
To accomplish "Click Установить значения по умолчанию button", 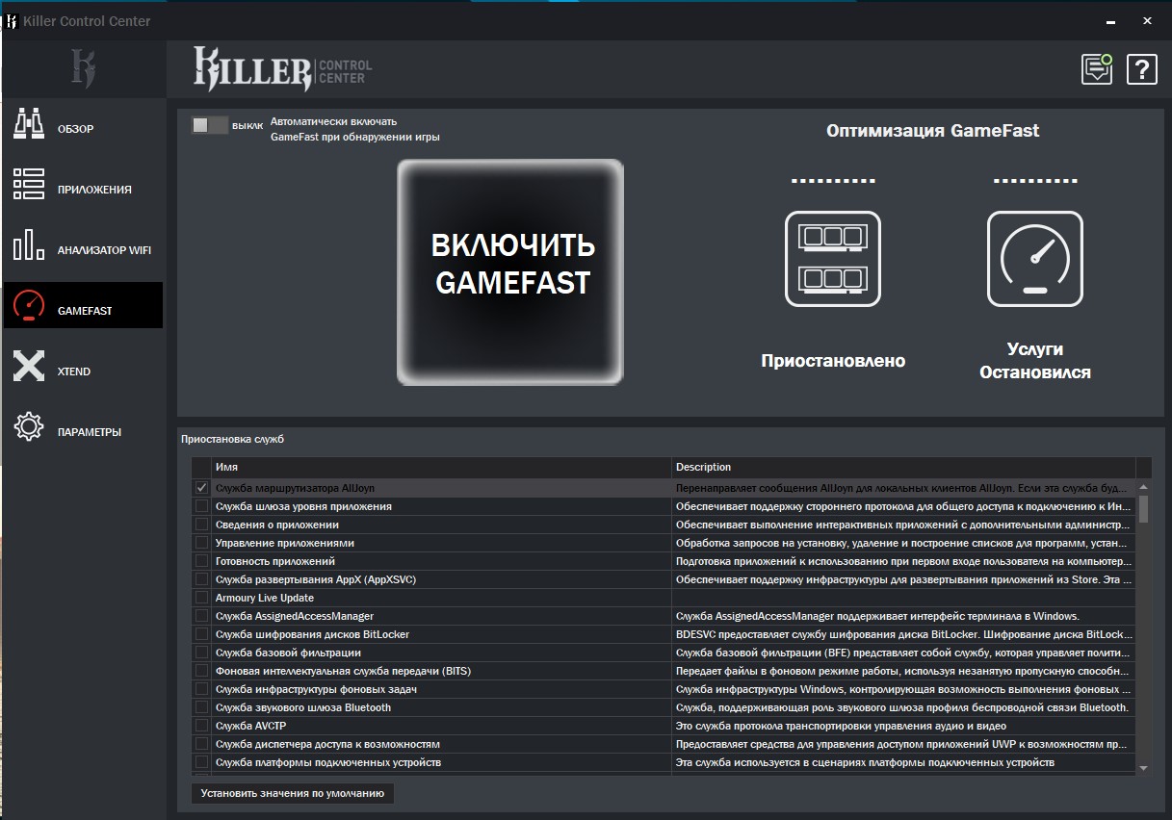I will click(293, 794).
